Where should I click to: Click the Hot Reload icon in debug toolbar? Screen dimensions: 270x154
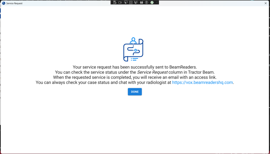142,2
